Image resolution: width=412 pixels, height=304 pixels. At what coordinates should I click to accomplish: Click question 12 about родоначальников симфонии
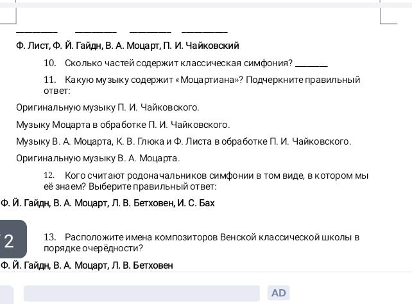(206, 181)
